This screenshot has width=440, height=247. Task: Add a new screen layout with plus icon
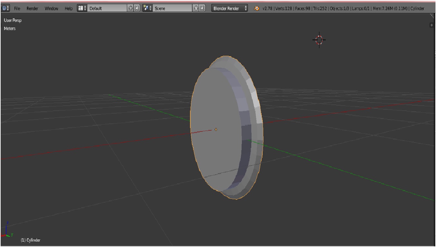click(130, 8)
